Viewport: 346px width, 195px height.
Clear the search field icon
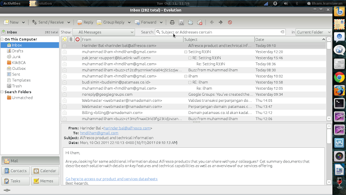pyautogui.click(x=282, y=32)
